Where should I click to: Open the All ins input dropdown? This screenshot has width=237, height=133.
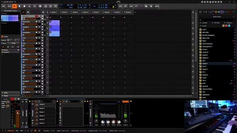pos(10,93)
